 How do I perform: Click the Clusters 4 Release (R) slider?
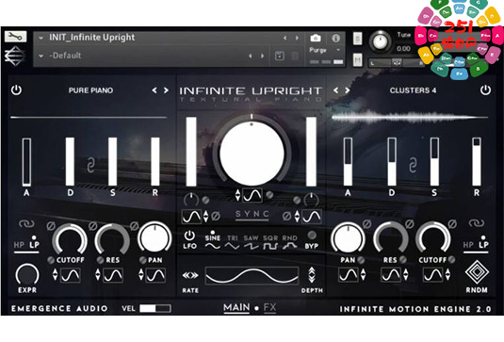click(477, 162)
